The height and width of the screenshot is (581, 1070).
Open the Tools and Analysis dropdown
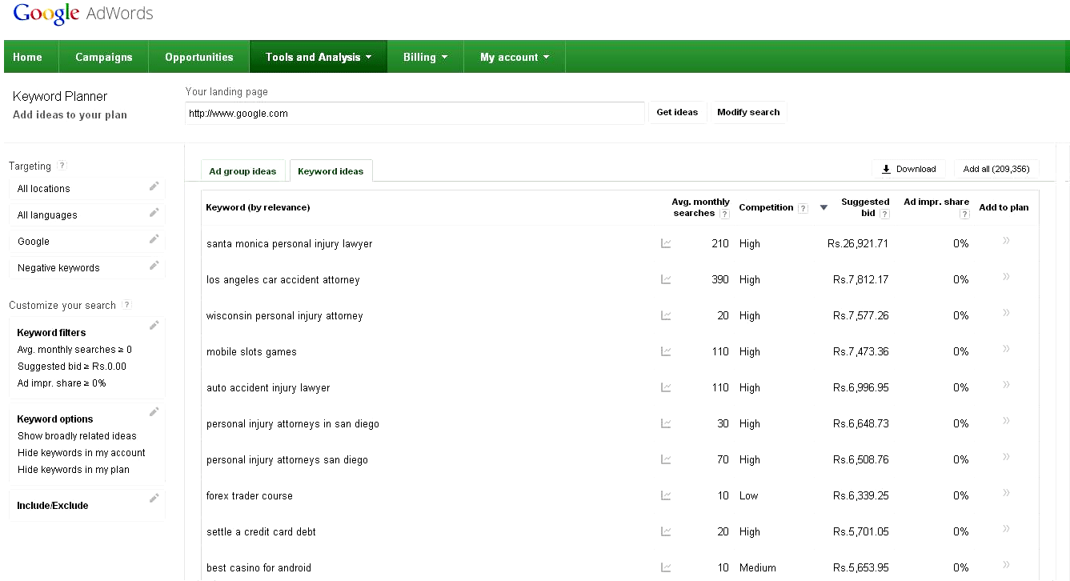pos(318,57)
